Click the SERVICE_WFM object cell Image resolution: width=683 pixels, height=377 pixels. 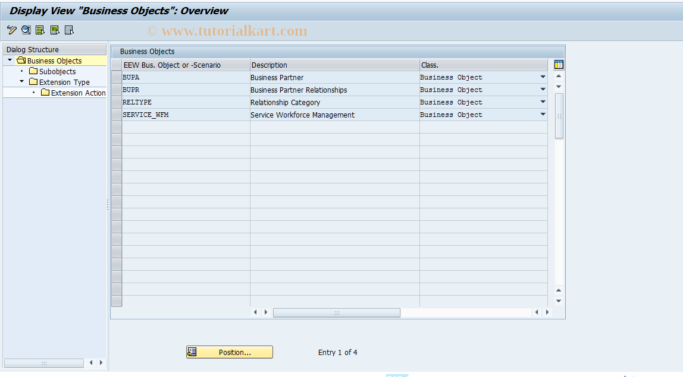click(186, 115)
